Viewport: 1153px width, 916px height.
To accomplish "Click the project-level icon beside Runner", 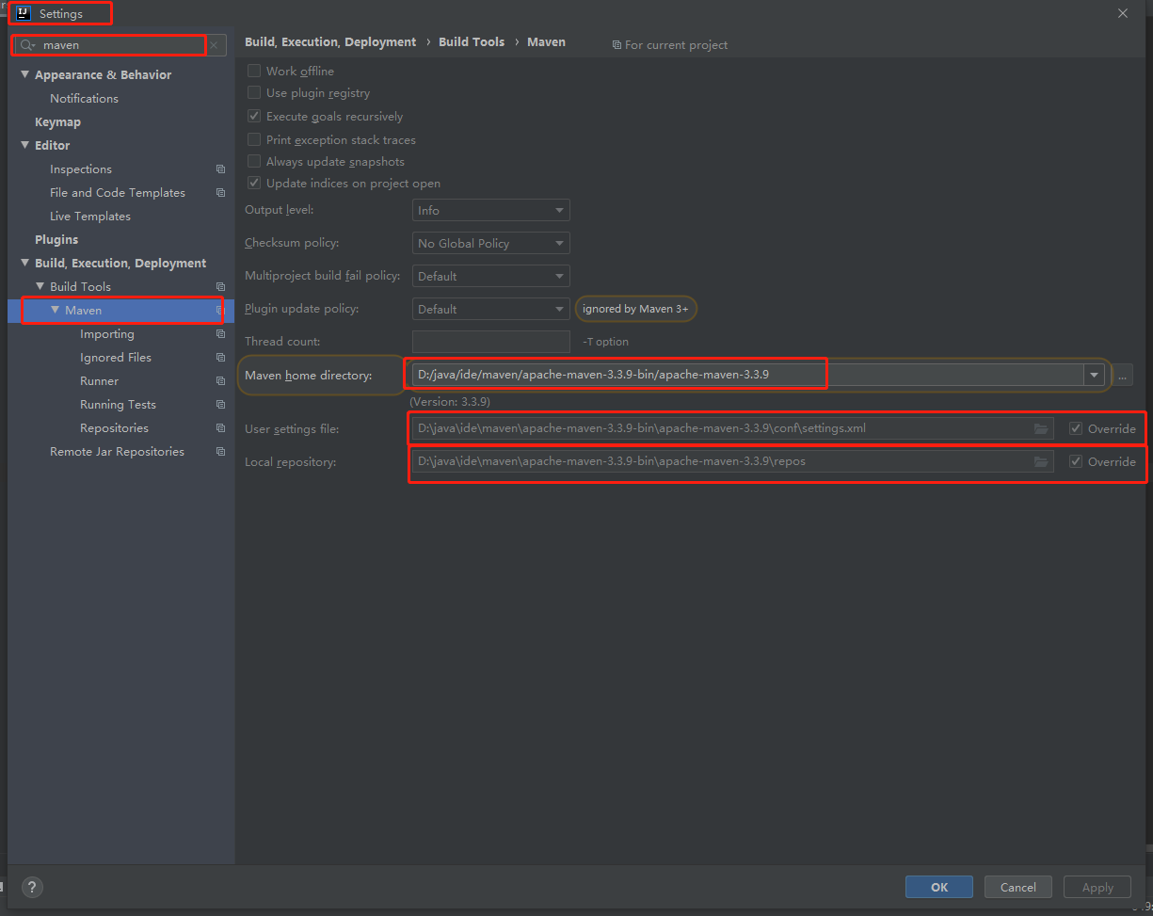I will click(220, 381).
